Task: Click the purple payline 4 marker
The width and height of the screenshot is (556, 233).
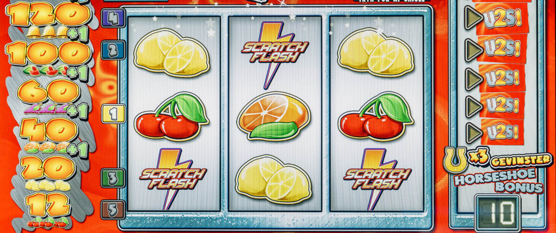Action: coord(113,18)
